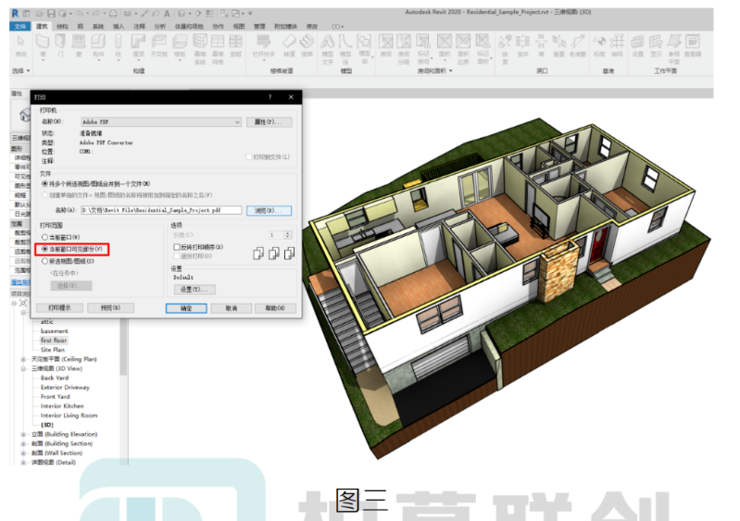740x521 pixels.
Task: Select merge views into one file radio
Action: (x=45, y=184)
